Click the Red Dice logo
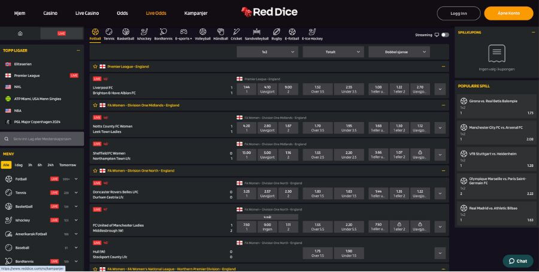 [x=269, y=13]
